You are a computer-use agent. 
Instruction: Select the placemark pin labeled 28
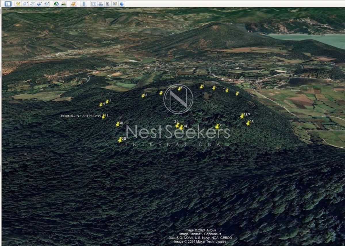tap(248, 123)
